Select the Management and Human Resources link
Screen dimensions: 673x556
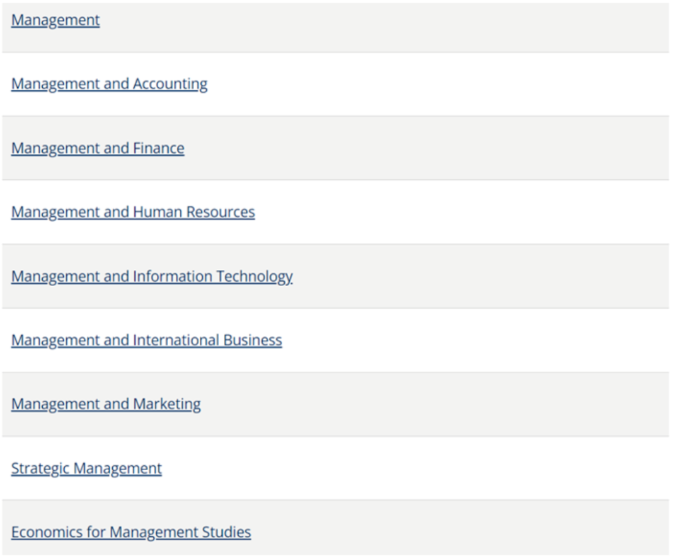(x=133, y=212)
